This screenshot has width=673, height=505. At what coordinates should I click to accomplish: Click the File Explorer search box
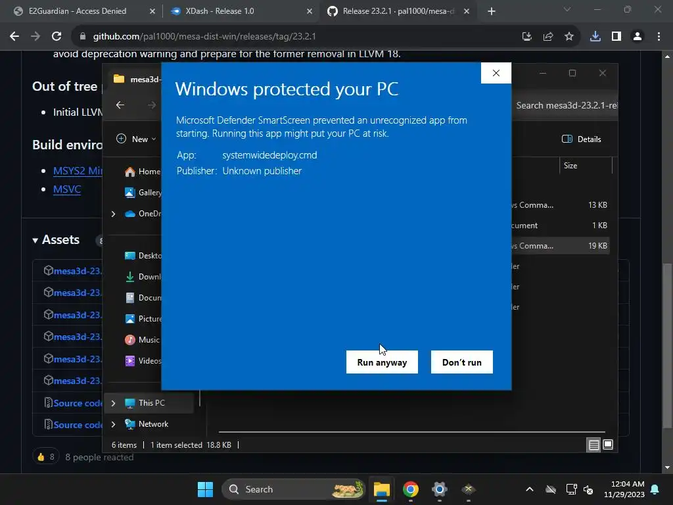565,105
